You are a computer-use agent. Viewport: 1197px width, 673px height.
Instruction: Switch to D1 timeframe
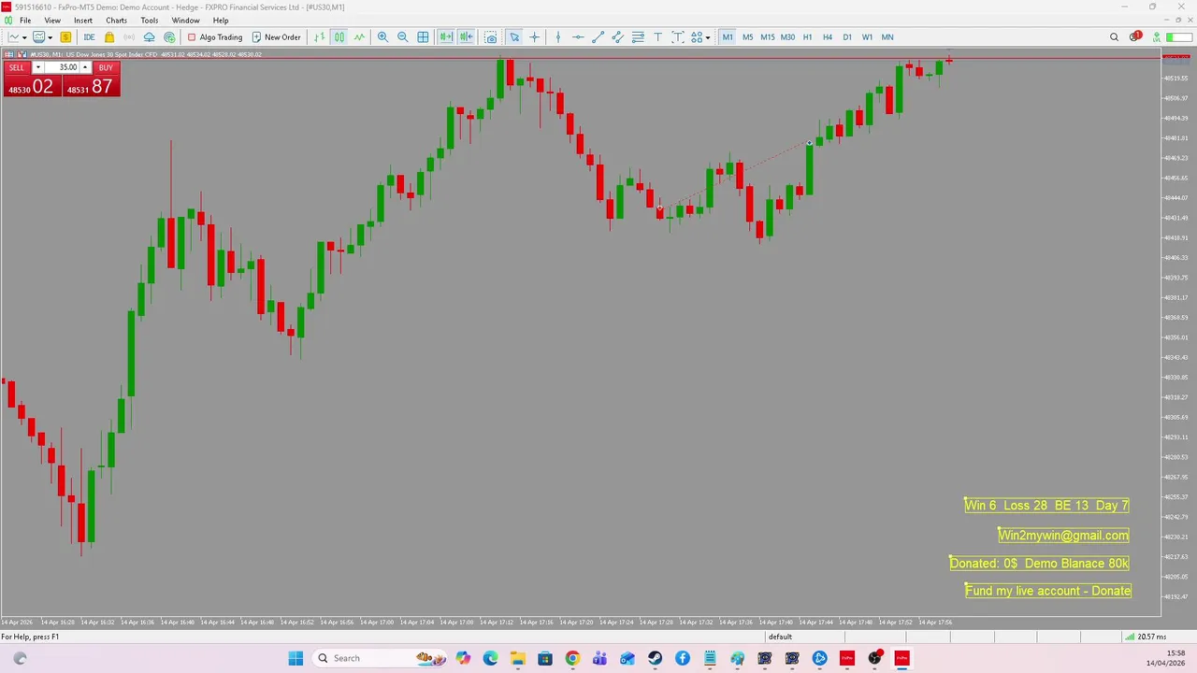click(x=847, y=37)
